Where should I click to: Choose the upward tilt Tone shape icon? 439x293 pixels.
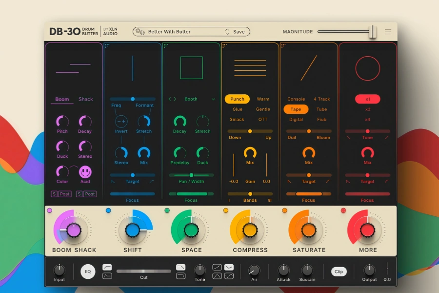(217, 267)
